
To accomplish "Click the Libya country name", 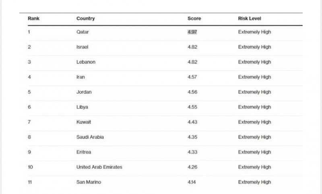I will click(x=82, y=107).
